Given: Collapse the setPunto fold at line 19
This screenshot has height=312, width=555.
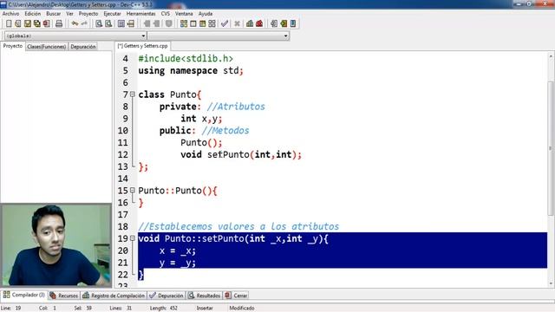Looking at the screenshot, I should point(133,238).
